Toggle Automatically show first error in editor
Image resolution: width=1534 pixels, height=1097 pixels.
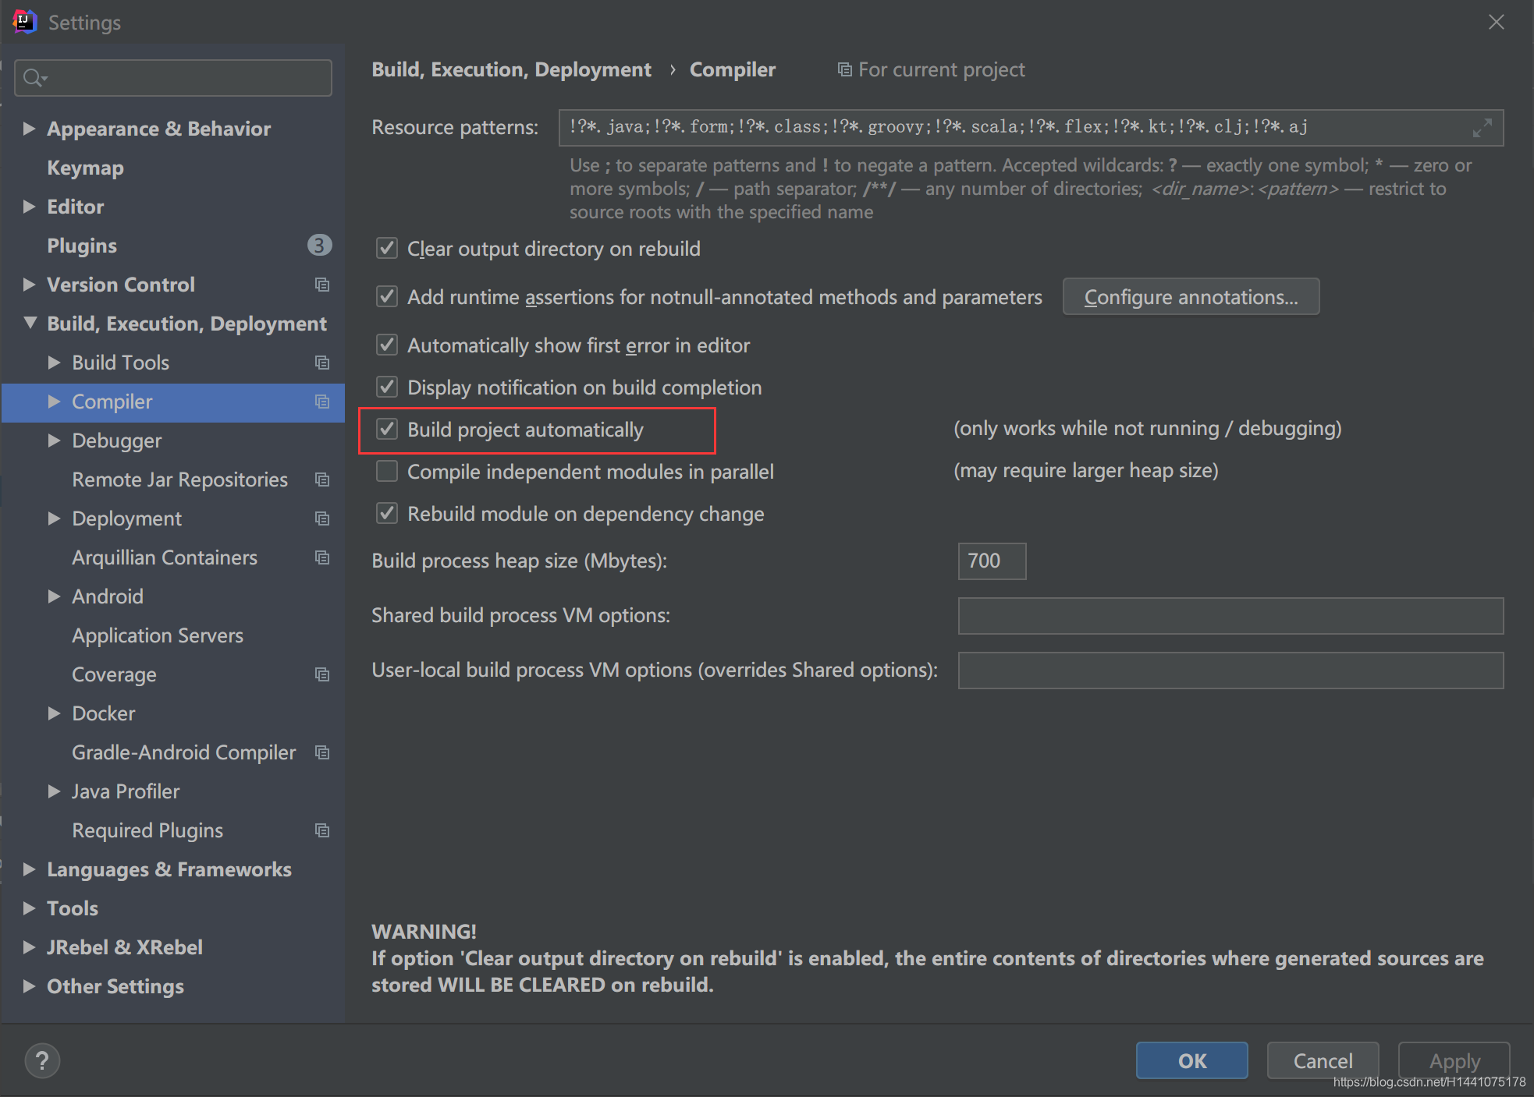click(387, 345)
